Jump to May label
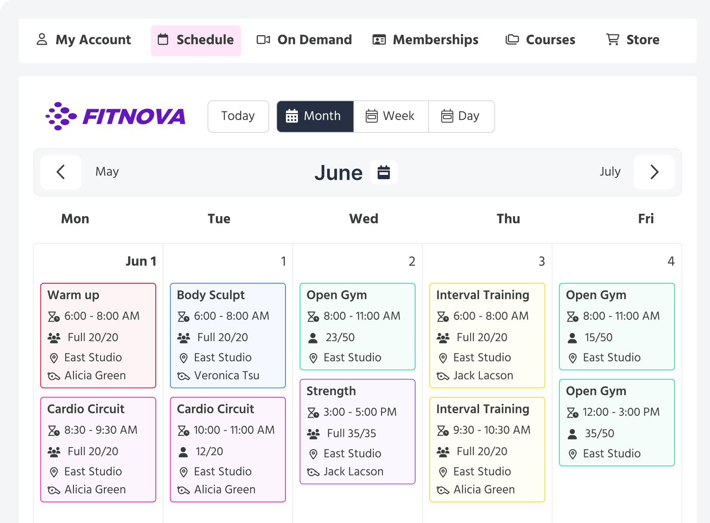Screen dimensions: 710x523 (107, 172)
